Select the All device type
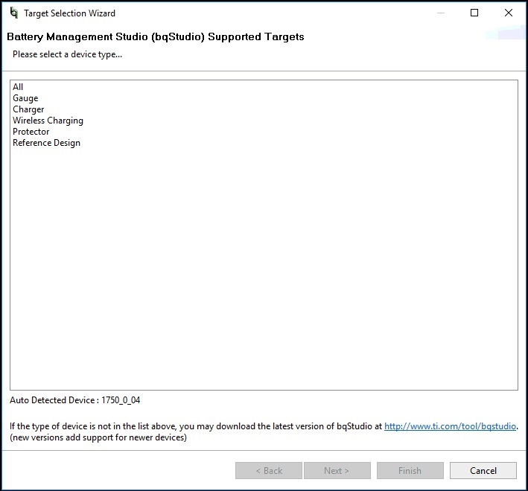 point(18,87)
